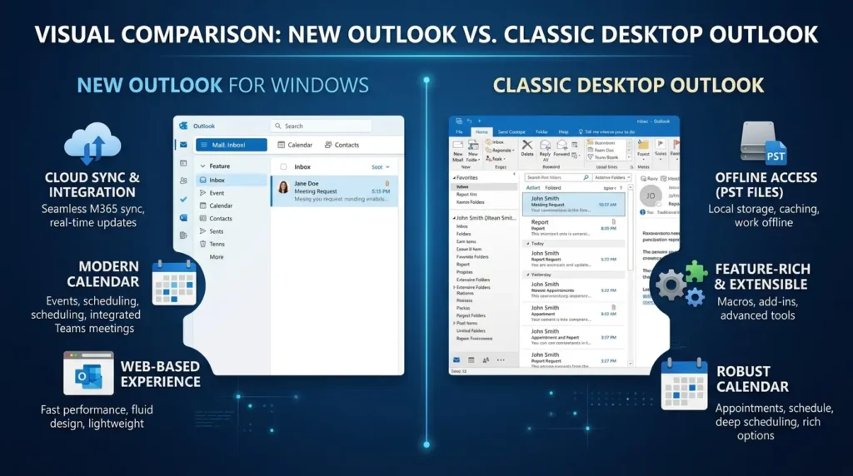This screenshot has width=853, height=476.
Task: Collapse the Today message group
Action: click(x=527, y=244)
